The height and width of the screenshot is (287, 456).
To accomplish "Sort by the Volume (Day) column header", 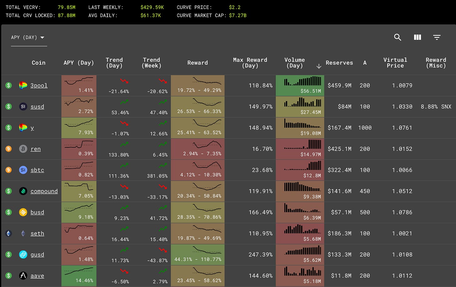I will (294, 63).
